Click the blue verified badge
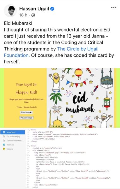Viewport: 120px width, 189px height. 52,9
